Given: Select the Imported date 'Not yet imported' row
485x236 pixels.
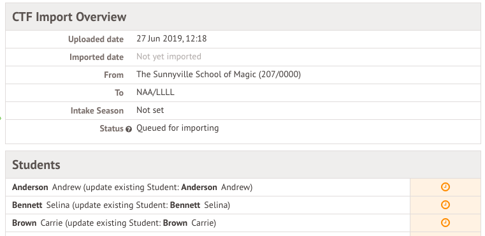Looking at the screenshot, I should tap(243, 57).
